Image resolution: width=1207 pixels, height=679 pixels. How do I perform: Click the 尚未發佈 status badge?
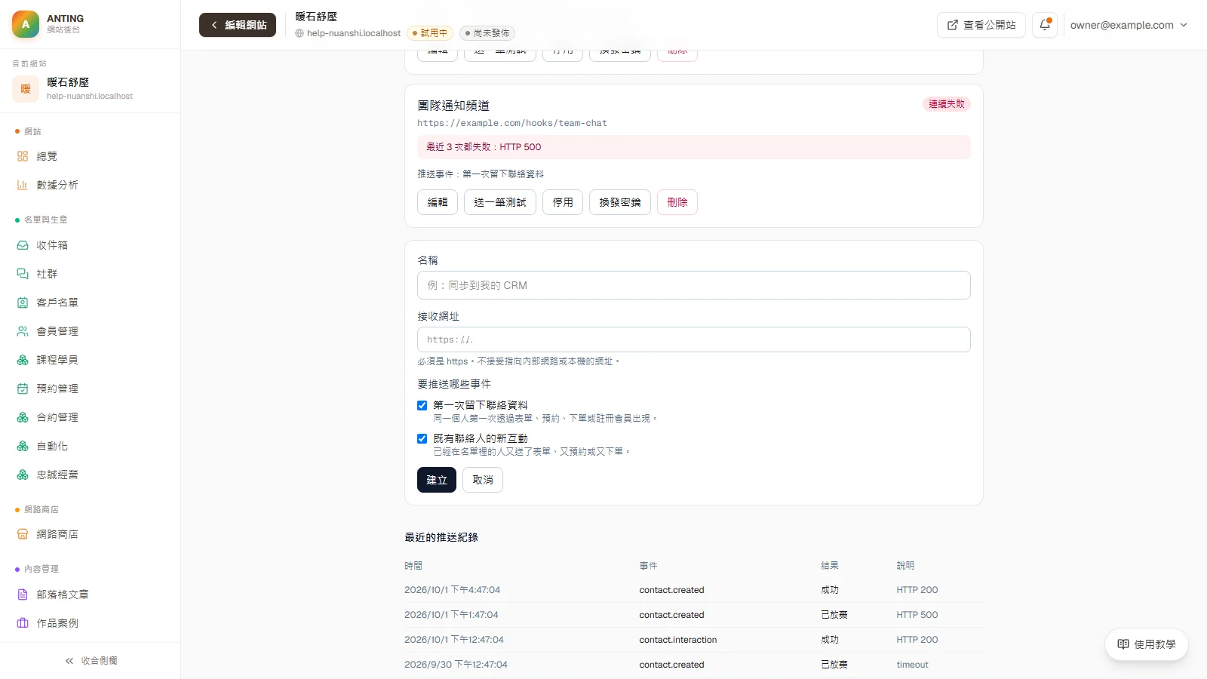(487, 33)
